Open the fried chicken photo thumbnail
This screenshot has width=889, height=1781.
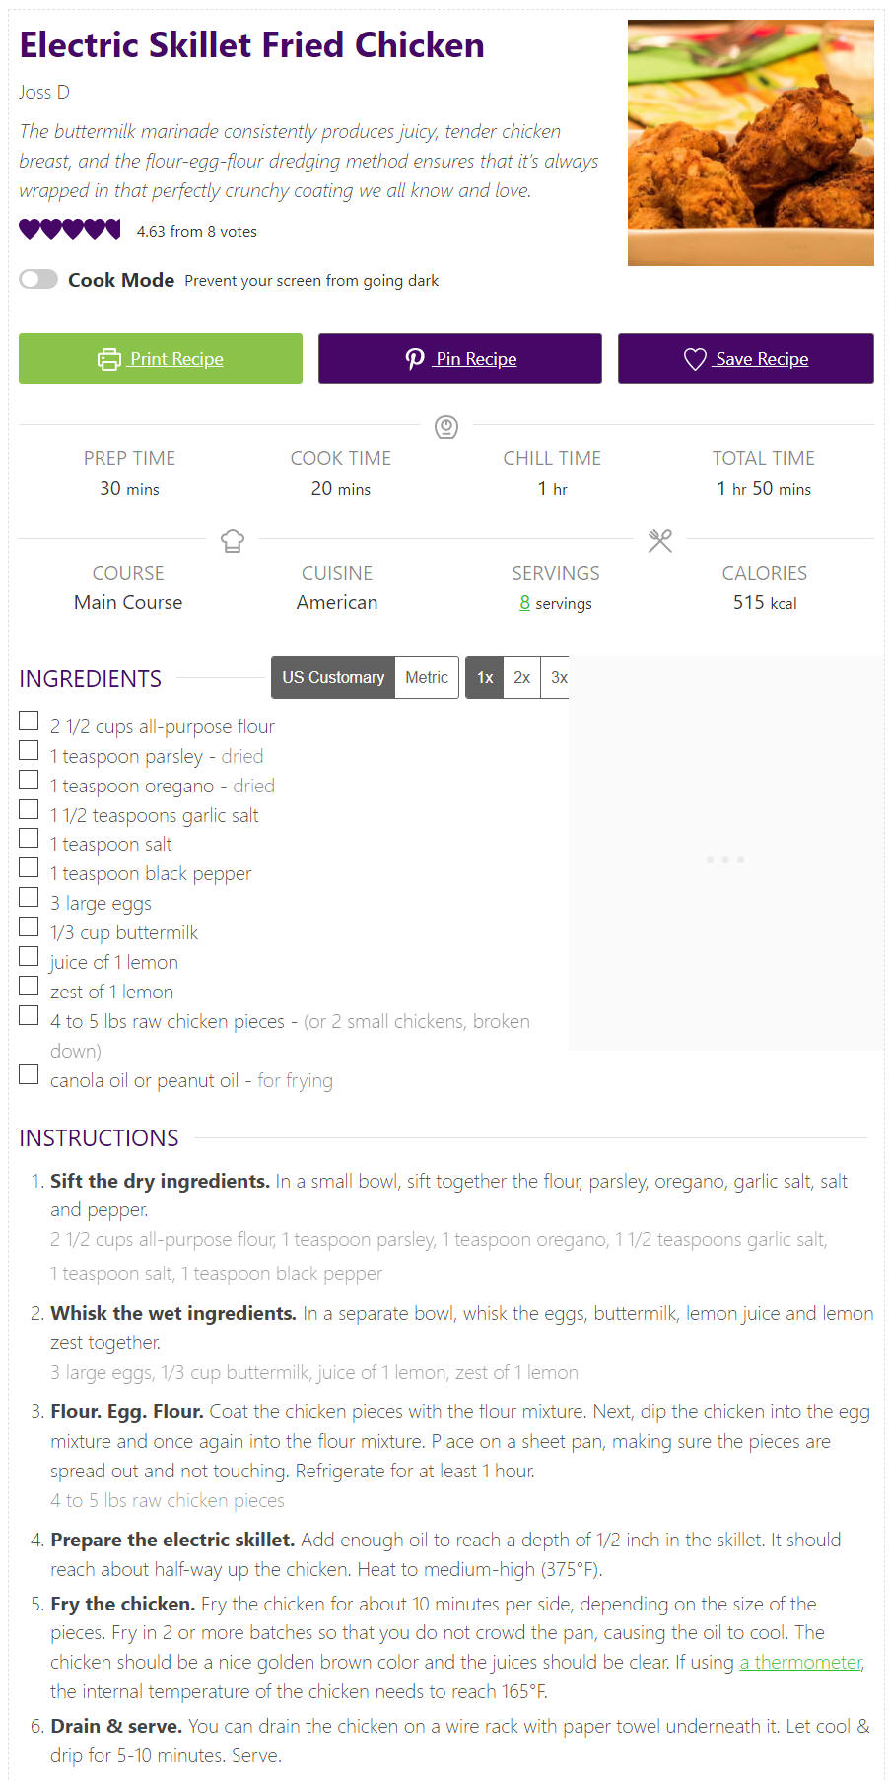751,143
